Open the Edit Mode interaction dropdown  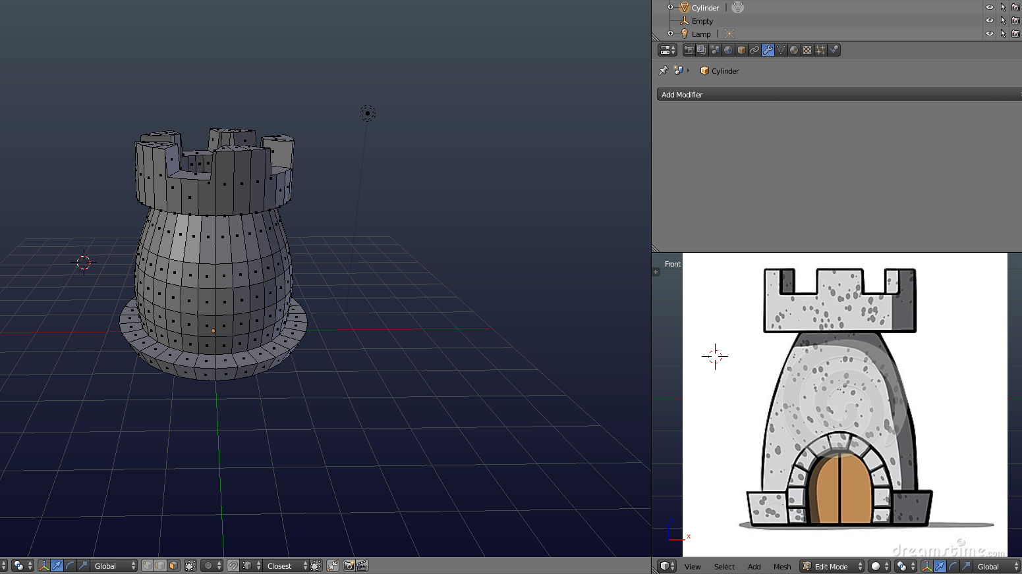831,565
